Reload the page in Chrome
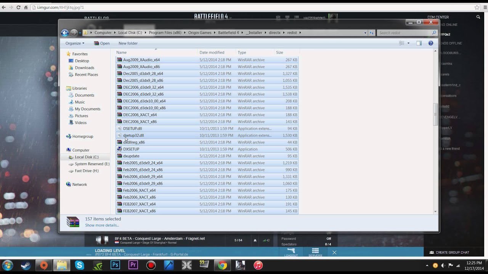The height and width of the screenshot is (274, 488). [18, 7]
